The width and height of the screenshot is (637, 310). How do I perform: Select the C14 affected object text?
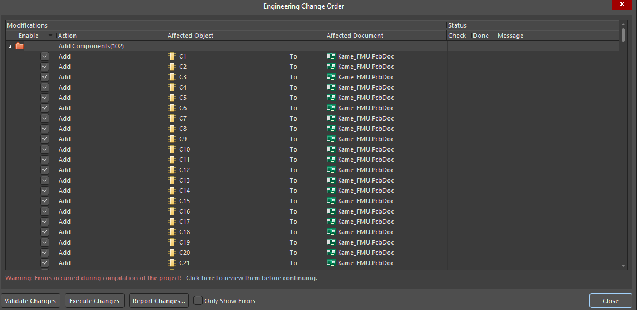tap(184, 191)
